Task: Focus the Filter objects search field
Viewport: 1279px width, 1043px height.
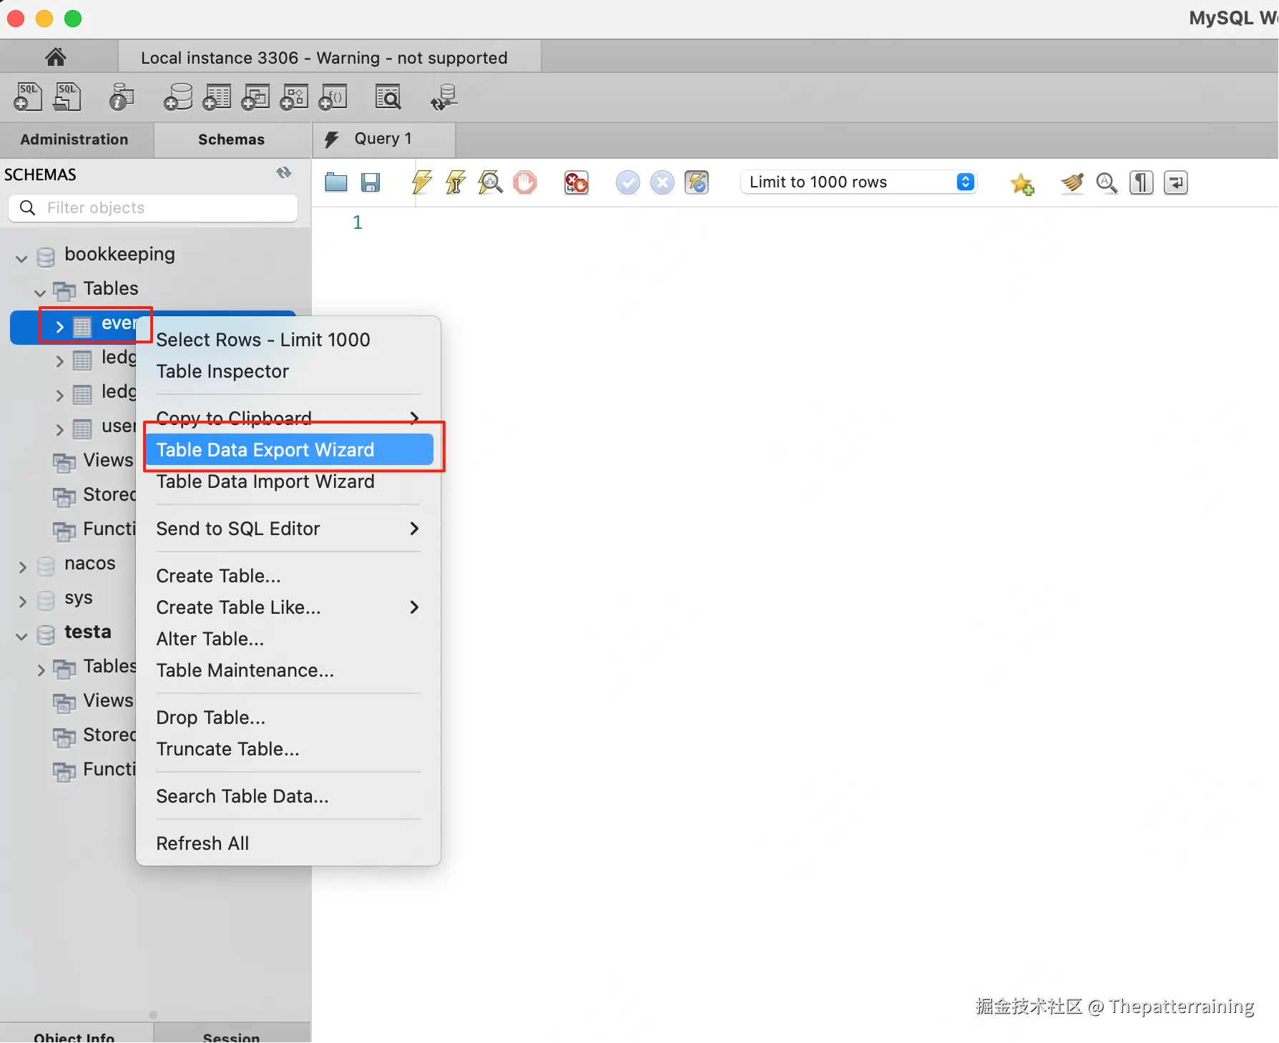Action: click(153, 207)
